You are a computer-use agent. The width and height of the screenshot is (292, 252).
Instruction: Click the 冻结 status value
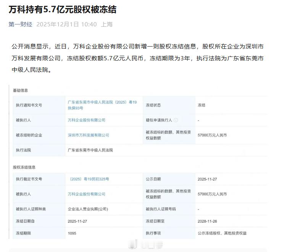(x=202, y=105)
